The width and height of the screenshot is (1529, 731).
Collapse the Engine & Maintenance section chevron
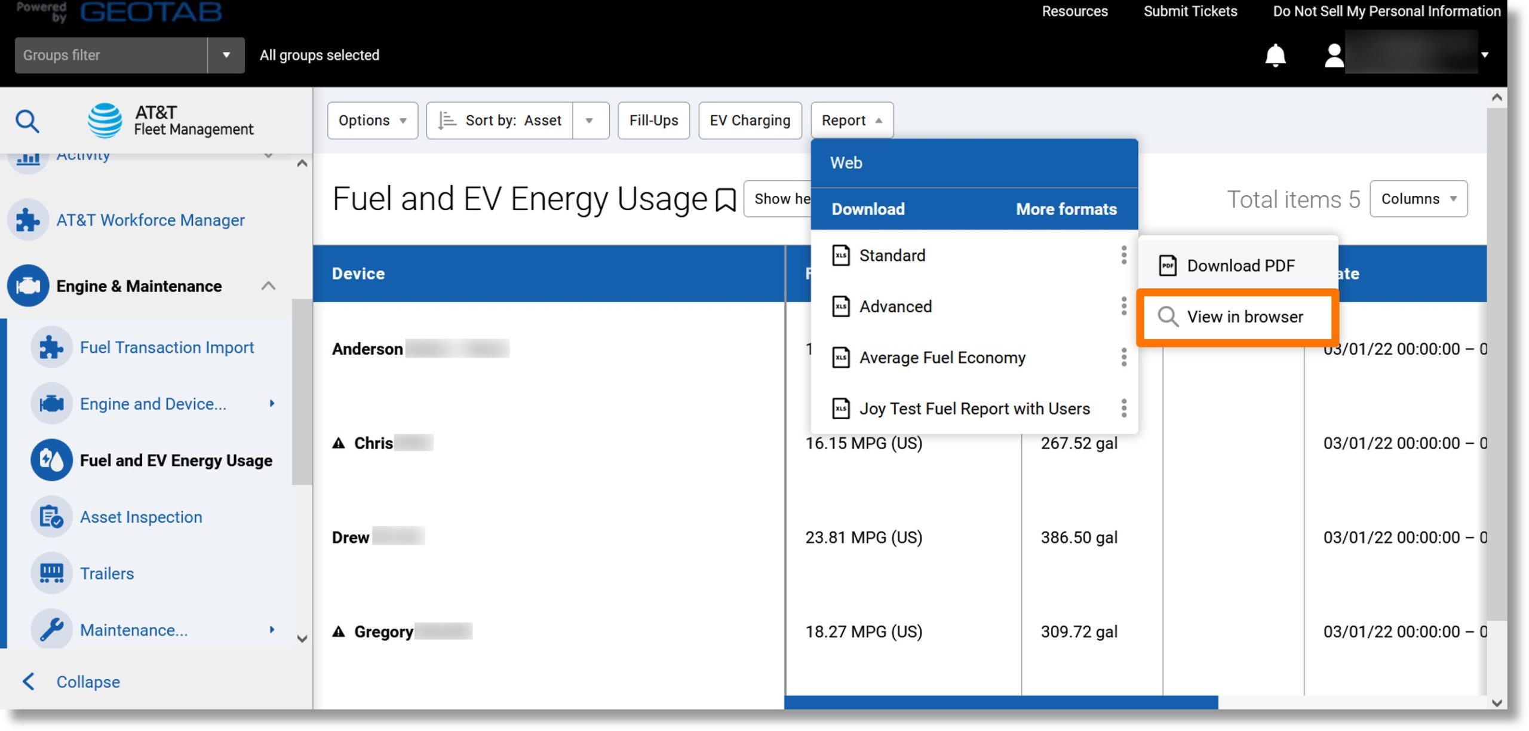coord(269,287)
